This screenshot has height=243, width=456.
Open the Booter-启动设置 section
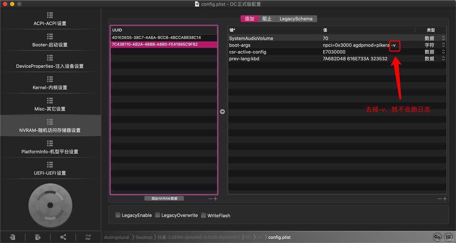(50, 40)
